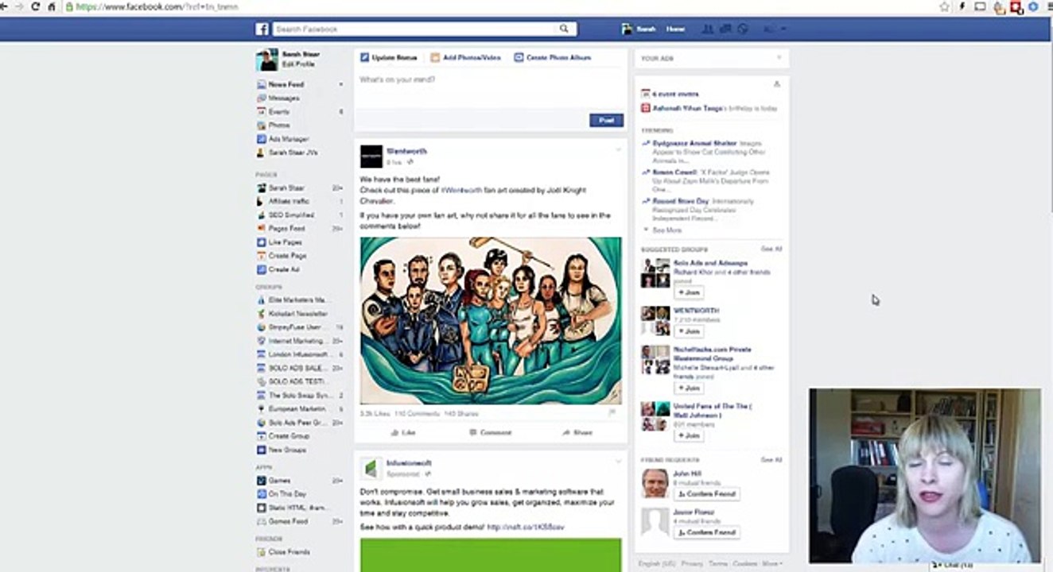The image size is (1053, 572).
Task: Open the Wentworth fan art image
Action: pyautogui.click(x=491, y=321)
